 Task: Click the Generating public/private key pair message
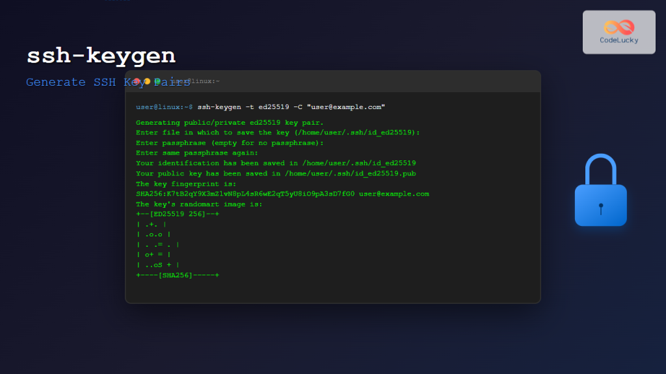click(230, 122)
